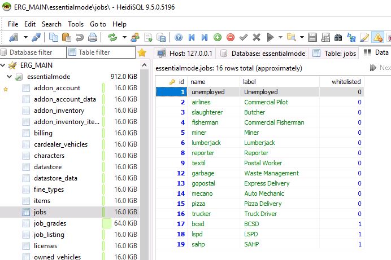Viewport: 391px width, 260px height.
Task: Click the Save floppy disk icon
Action: click(312, 38)
